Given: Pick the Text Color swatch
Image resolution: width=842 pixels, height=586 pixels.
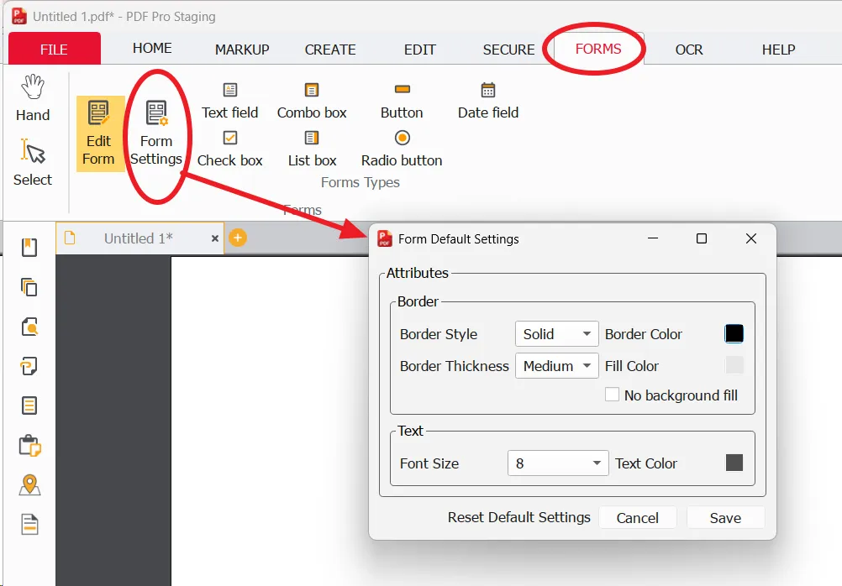Looking at the screenshot, I should coord(734,463).
